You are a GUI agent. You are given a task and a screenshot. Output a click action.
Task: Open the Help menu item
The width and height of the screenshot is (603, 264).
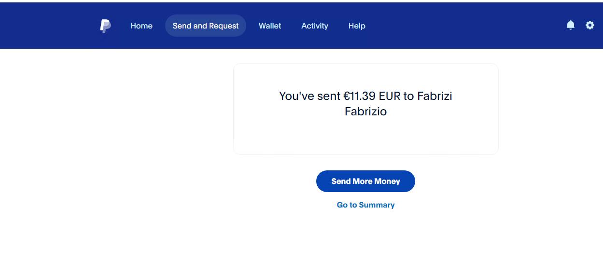tap(357, 26)
